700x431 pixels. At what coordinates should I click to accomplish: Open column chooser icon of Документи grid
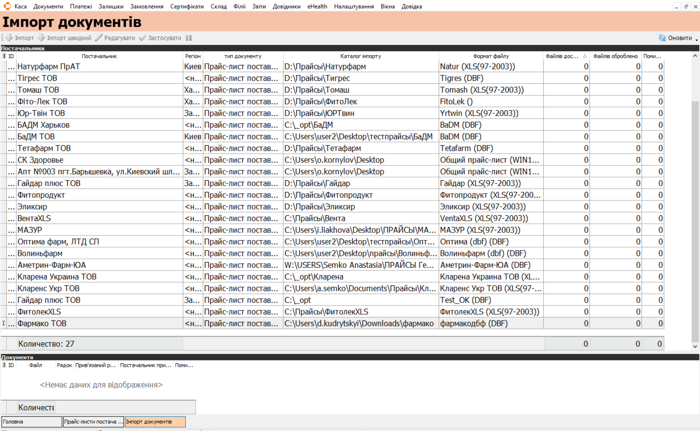[4, 365]
